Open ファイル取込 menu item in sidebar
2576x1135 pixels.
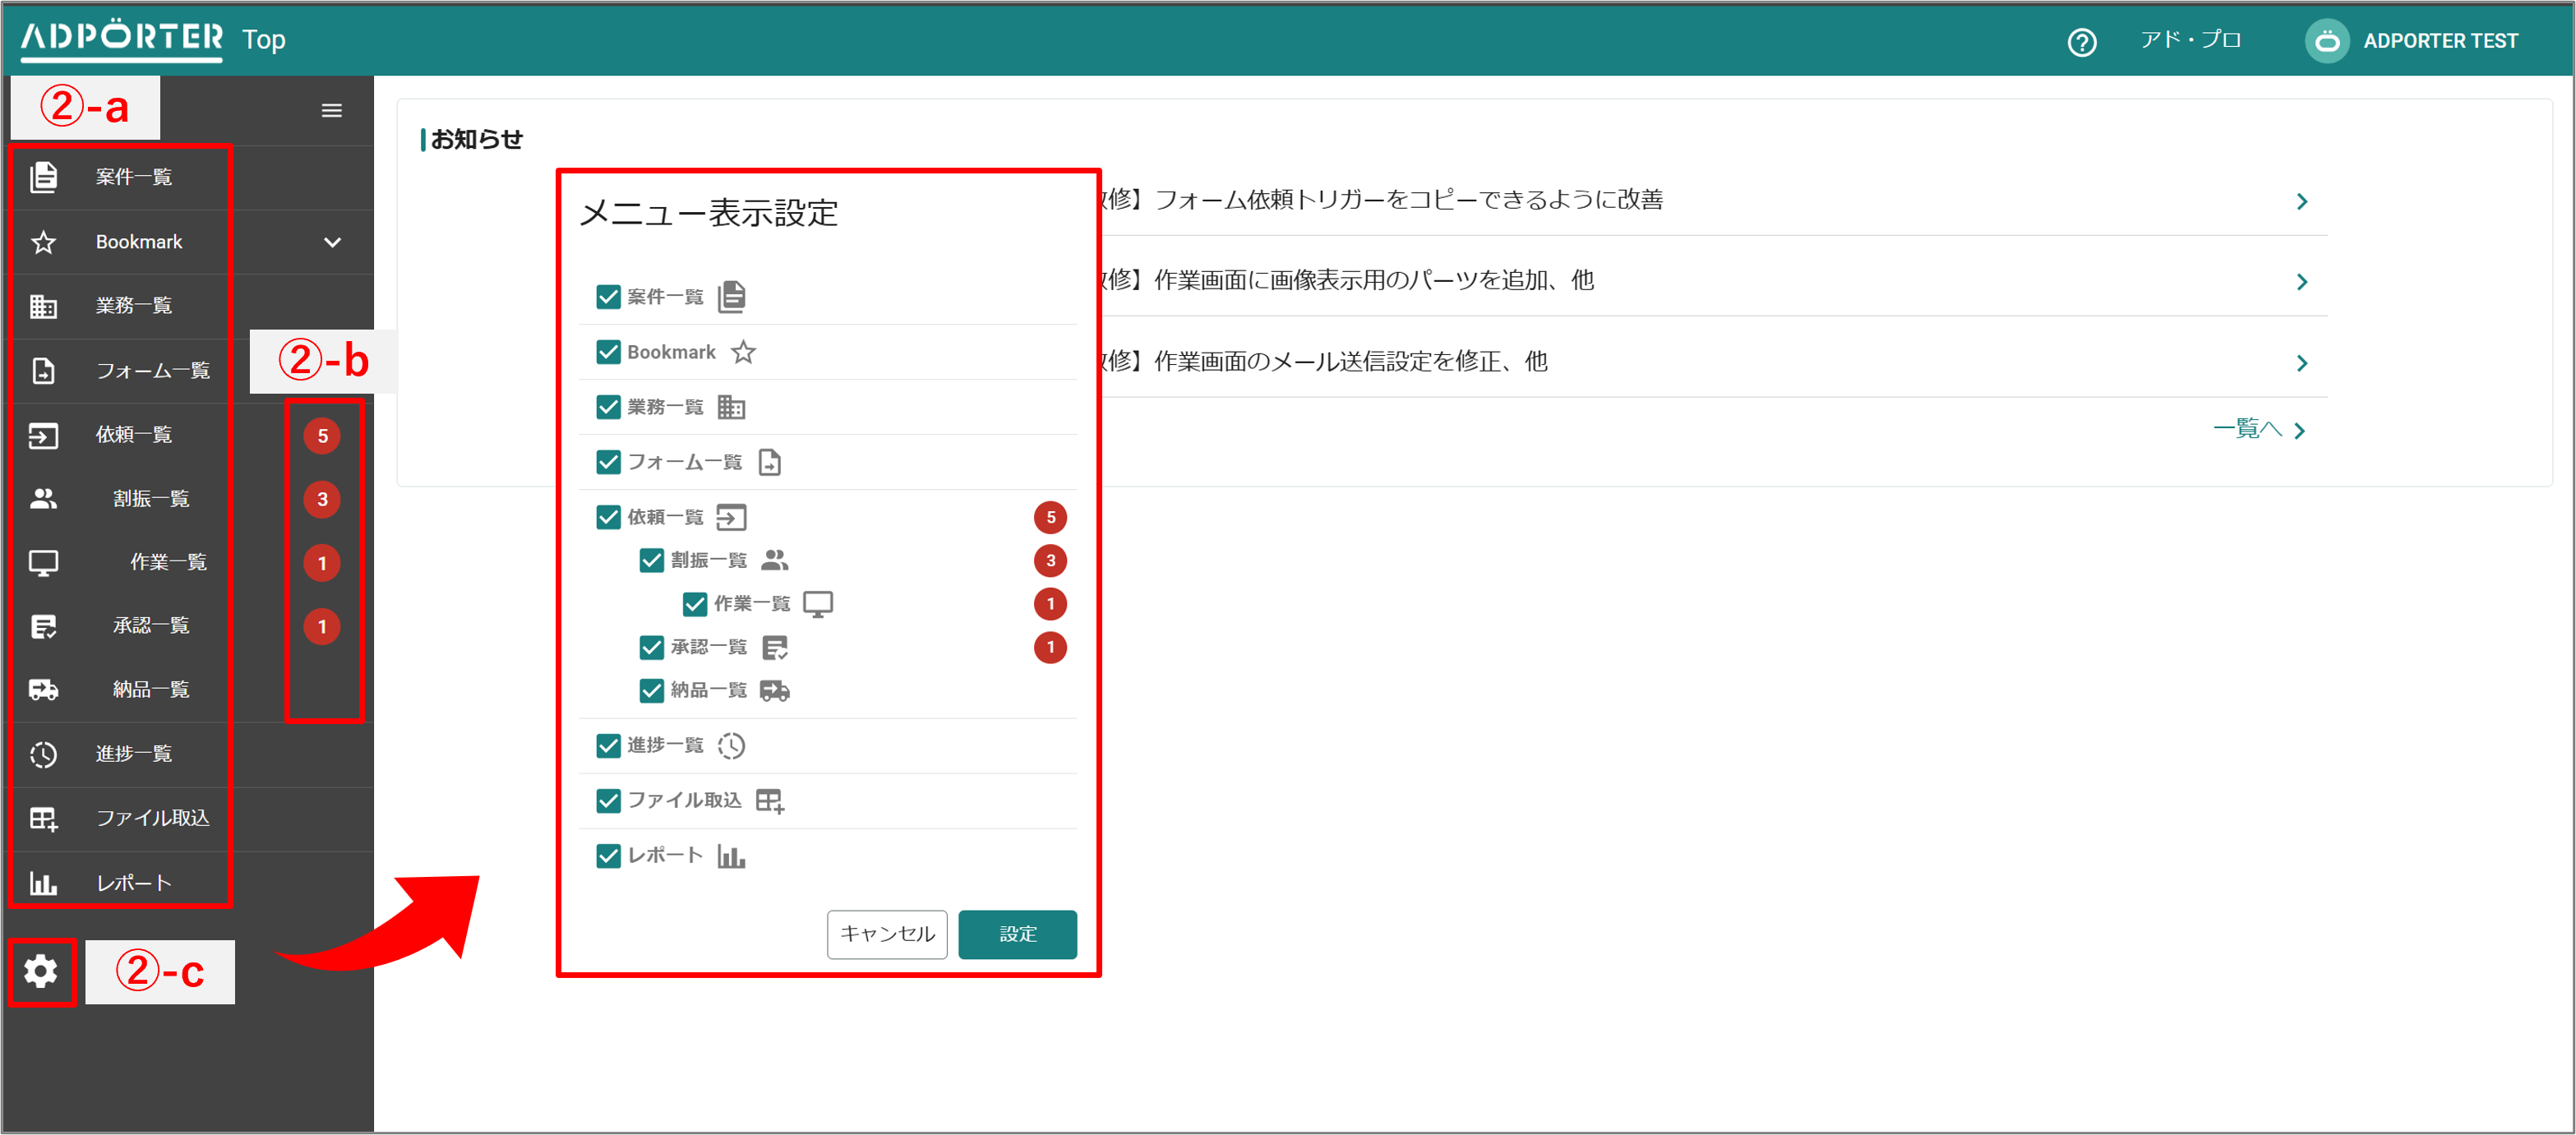(153, 819)
